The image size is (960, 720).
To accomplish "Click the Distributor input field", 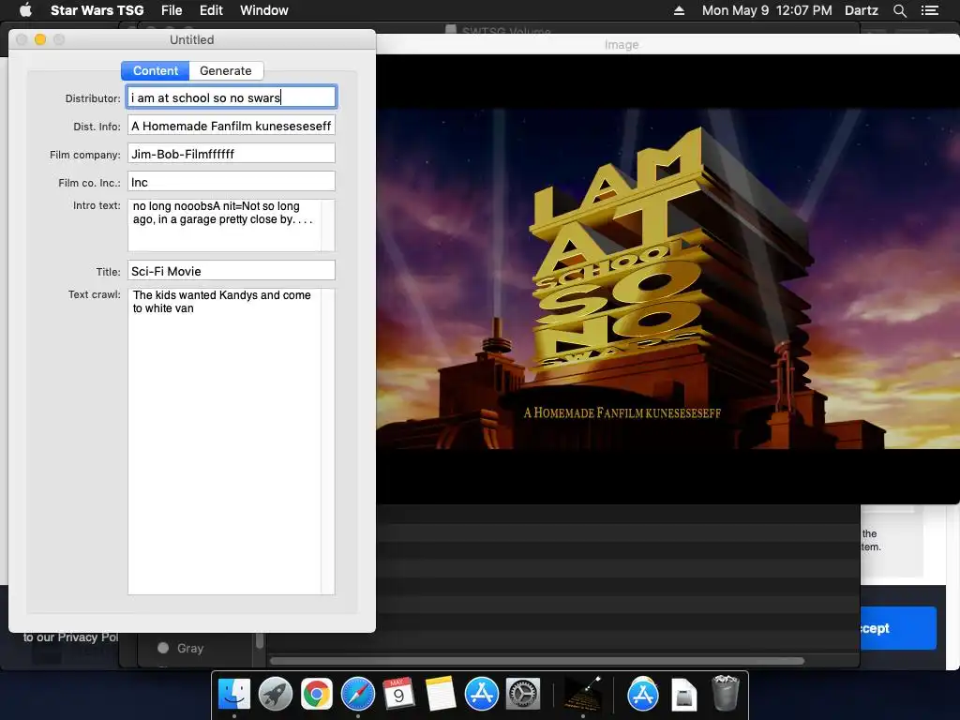I will point(232,97).
